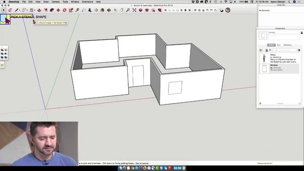
Task: Click the Measurements field
Action: [288, 163]
